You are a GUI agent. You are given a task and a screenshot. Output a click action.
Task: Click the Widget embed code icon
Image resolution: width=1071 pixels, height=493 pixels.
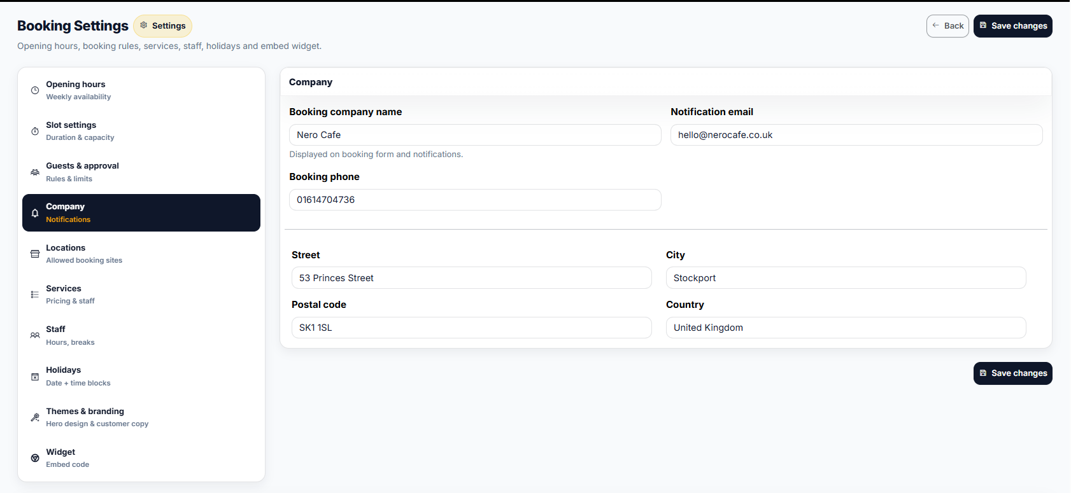35,458
